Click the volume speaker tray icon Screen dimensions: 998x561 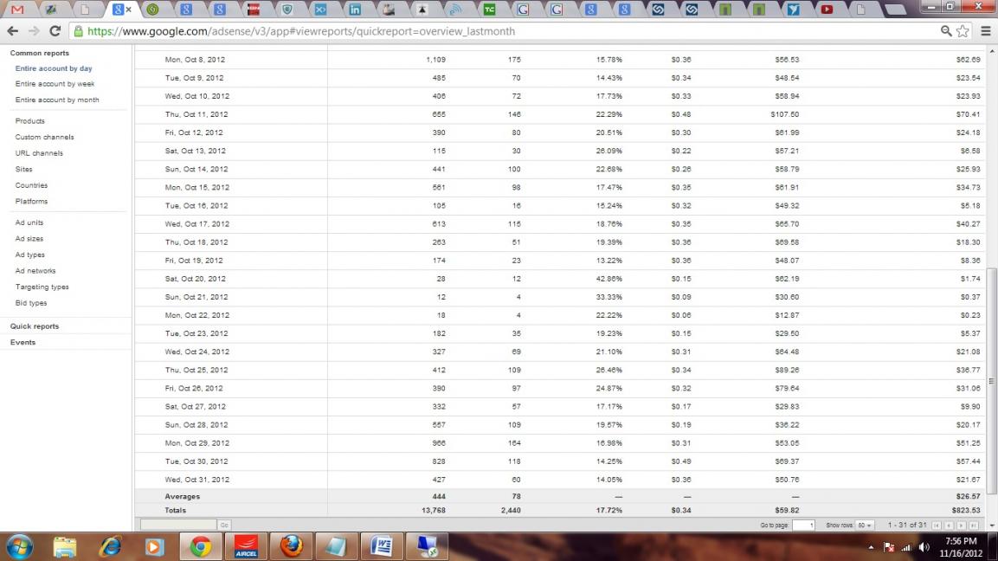pos(924,548)
